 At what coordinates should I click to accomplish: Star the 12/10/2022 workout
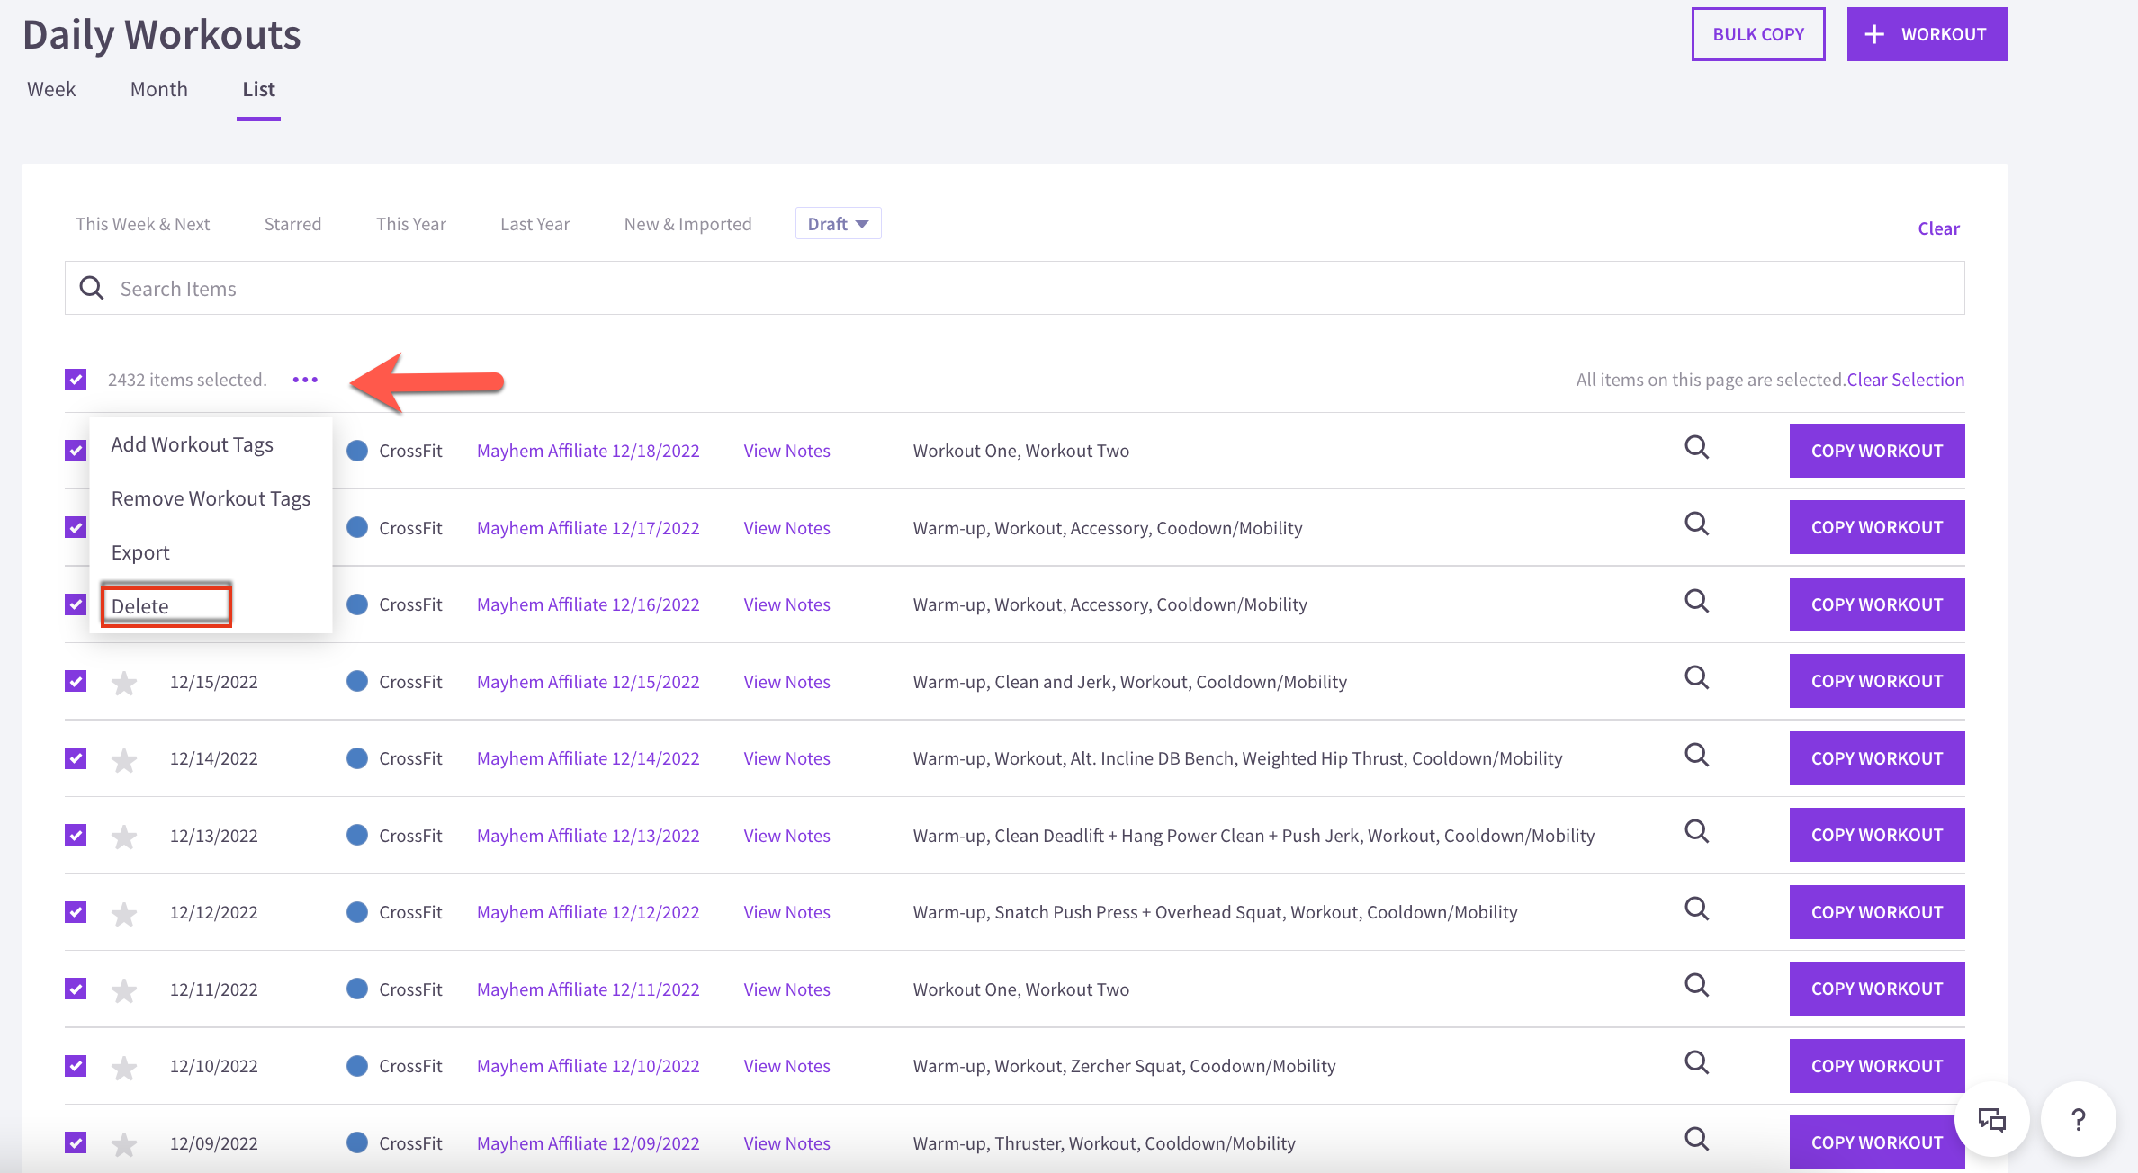(x=124, y=1068)
